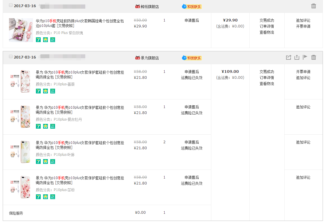
Task: Click the Tmall icon beside 鲸拓旗舰店
Action: tap(138, 7)
